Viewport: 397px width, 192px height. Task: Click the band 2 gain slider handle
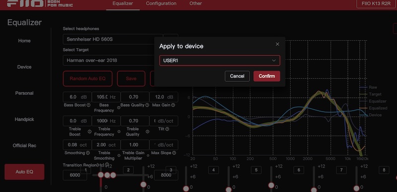click(143, 185)
